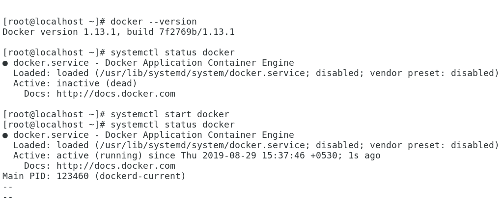Click first http://docs.docker.com Docs link
This screenshot has width=504, height=207.
tap(115, 94)
